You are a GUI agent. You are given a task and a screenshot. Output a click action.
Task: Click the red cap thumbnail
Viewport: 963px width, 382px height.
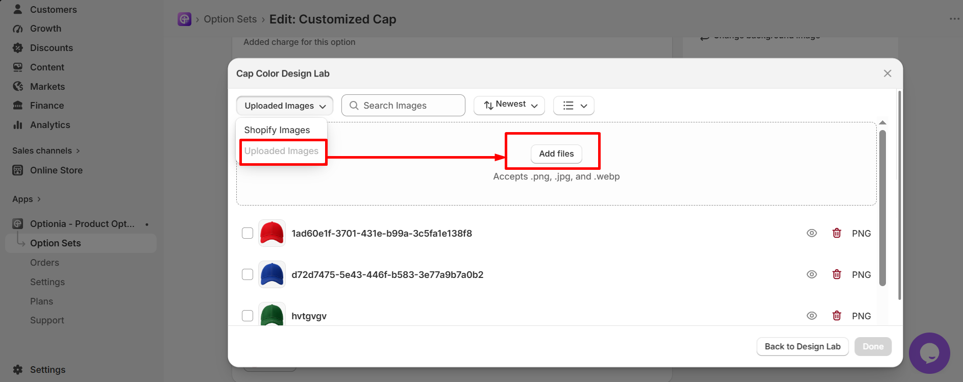coord(272,233)
